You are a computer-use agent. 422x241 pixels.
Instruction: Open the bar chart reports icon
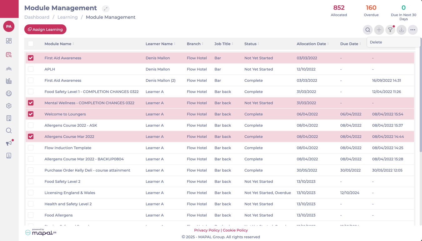pos(9,81)
